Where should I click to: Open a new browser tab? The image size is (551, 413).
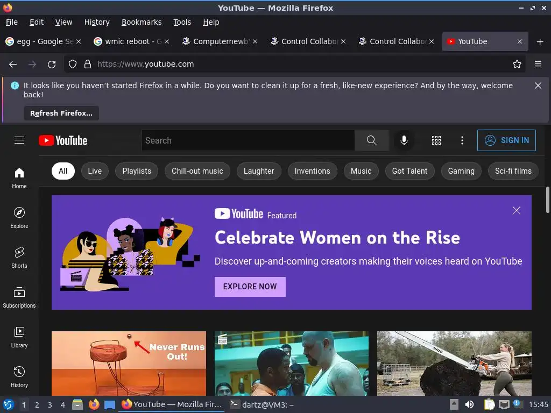[540, 42]
